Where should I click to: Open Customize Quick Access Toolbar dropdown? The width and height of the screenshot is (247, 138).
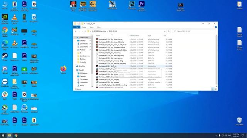point(85,24)
